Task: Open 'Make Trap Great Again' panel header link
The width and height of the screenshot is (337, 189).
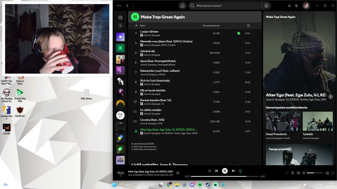Action: click(x=281, y=17)
